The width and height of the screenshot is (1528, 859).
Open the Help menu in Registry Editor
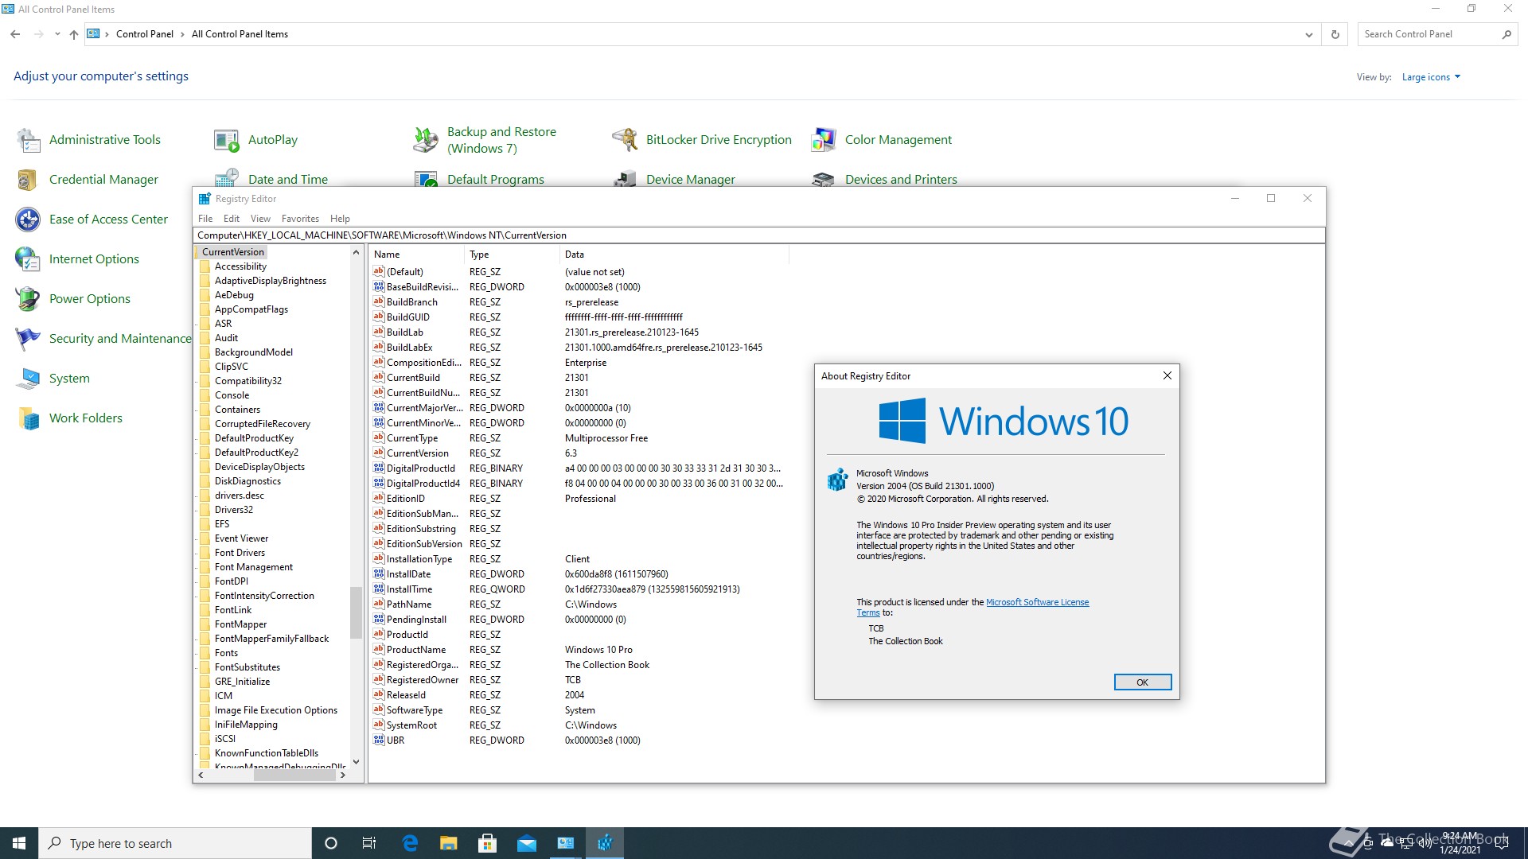(x=340, y=219)
